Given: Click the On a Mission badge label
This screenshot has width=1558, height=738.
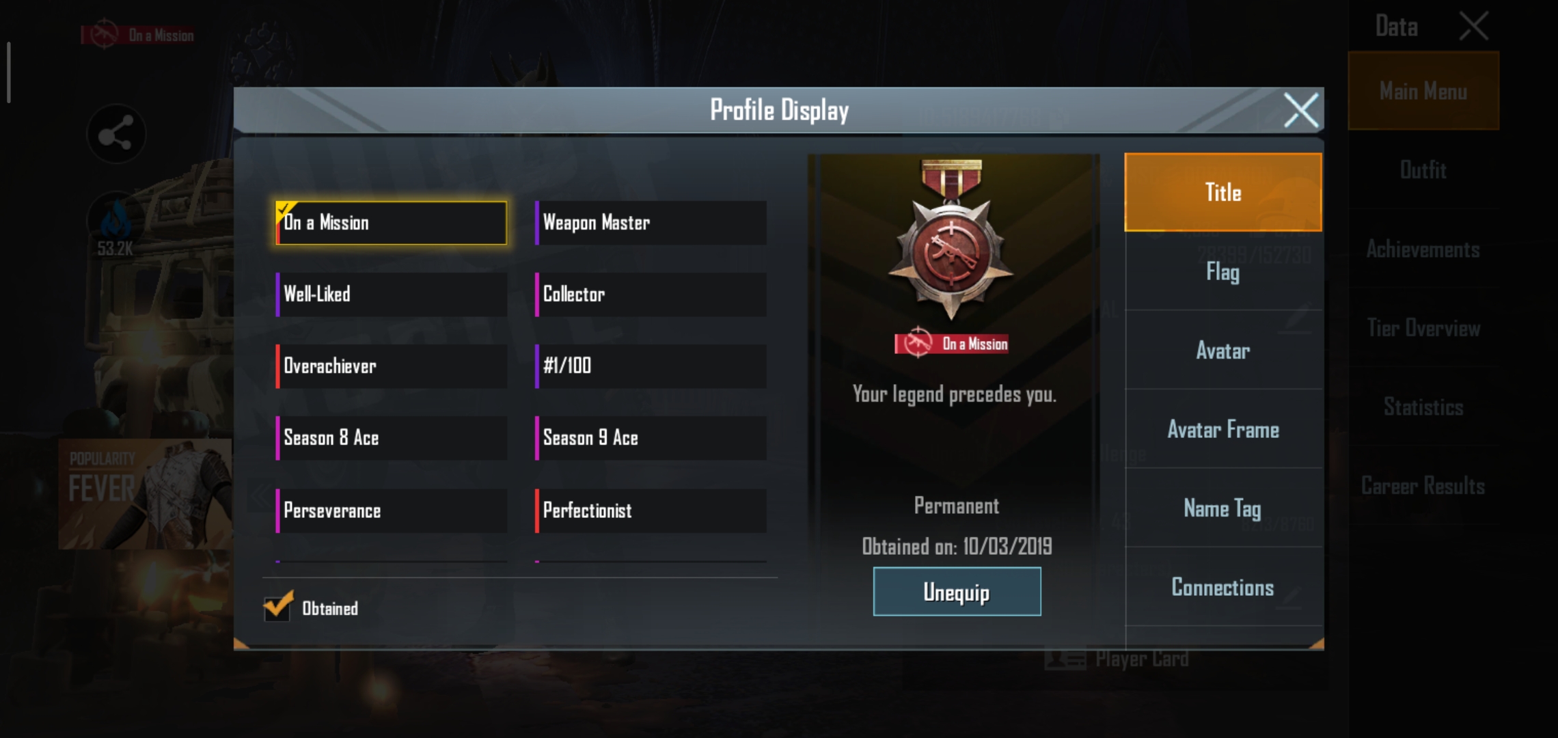Looking at the screenshot, I should pyautogui.click(x=952, y=344).
